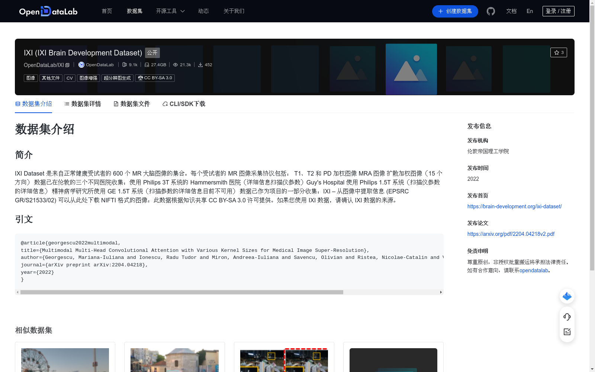Click the blue mountain floating icon
Image resolution: width=595 pixels, height=372 pixels.
pyautogui.click(x=567, y=296)
